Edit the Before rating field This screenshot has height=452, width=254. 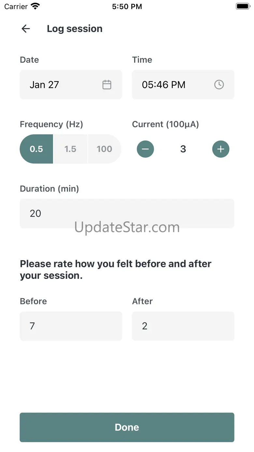click(71, 326)
